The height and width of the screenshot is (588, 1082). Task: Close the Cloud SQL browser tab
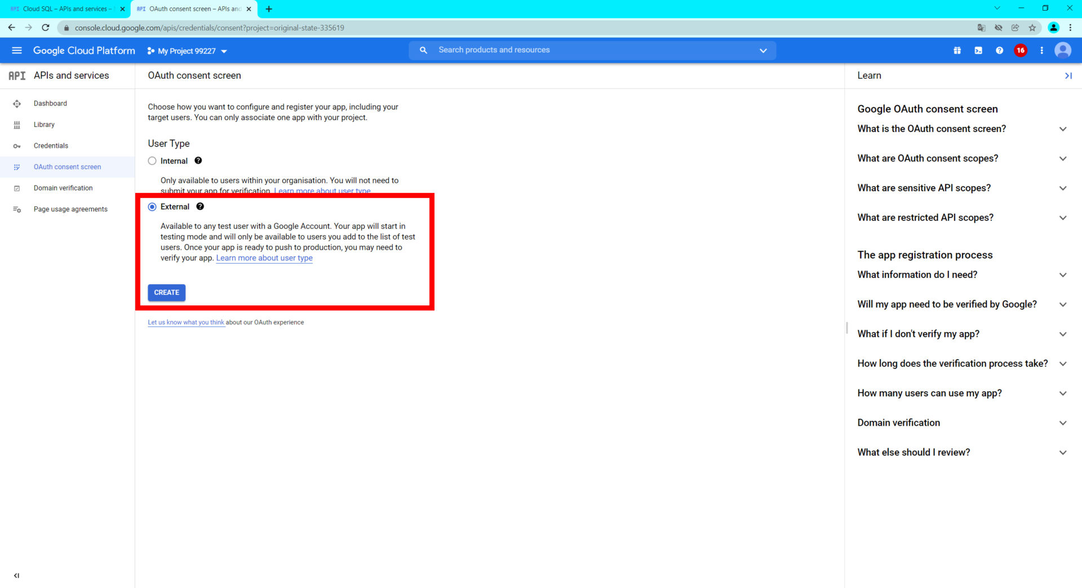pos(122,9)
